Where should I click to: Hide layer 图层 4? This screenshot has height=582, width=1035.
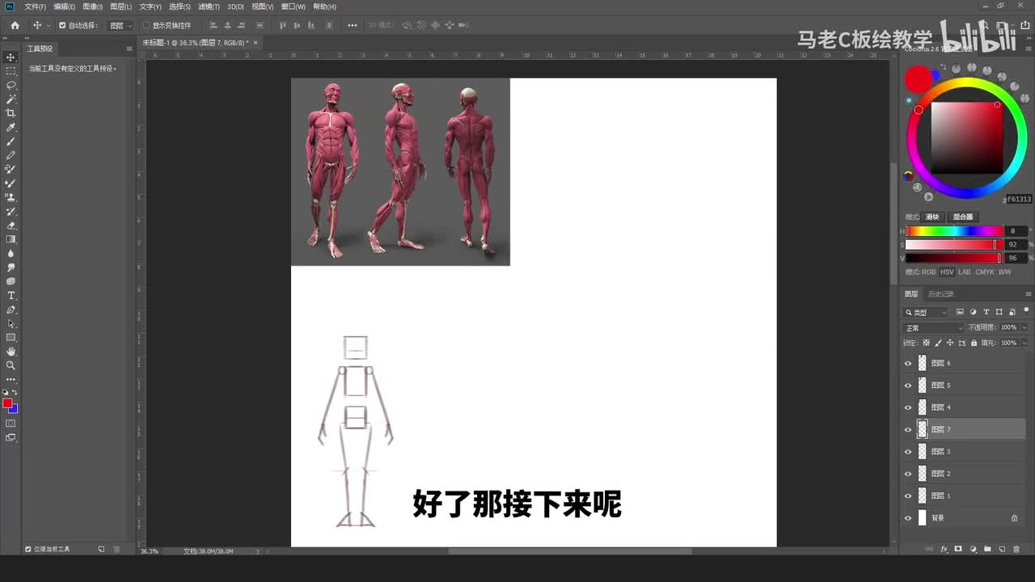(908, 407)
